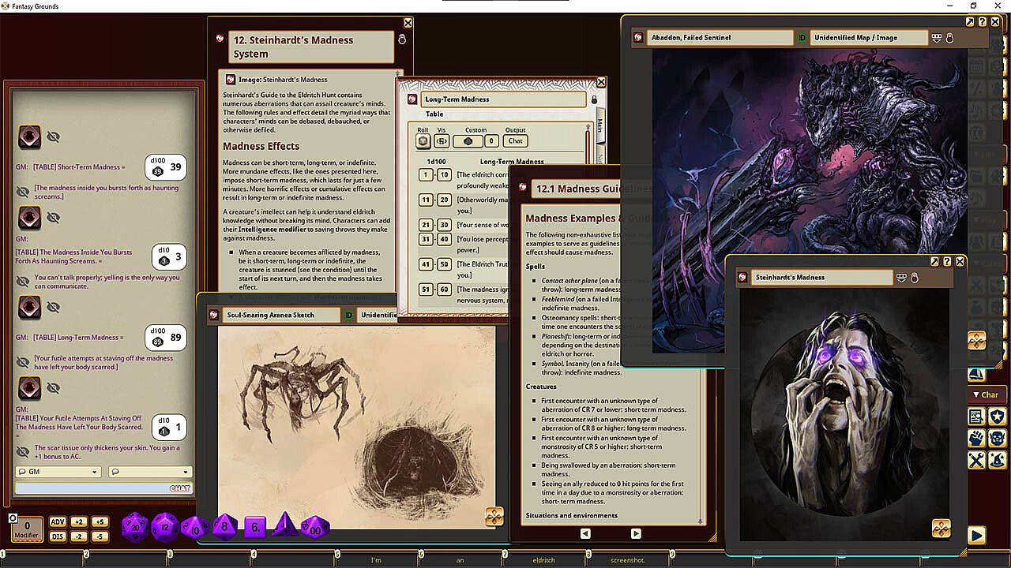The height and width of the screenshot is (568, 1011).
Task: Click the table Custom die icon
Action: click(468, 141)
